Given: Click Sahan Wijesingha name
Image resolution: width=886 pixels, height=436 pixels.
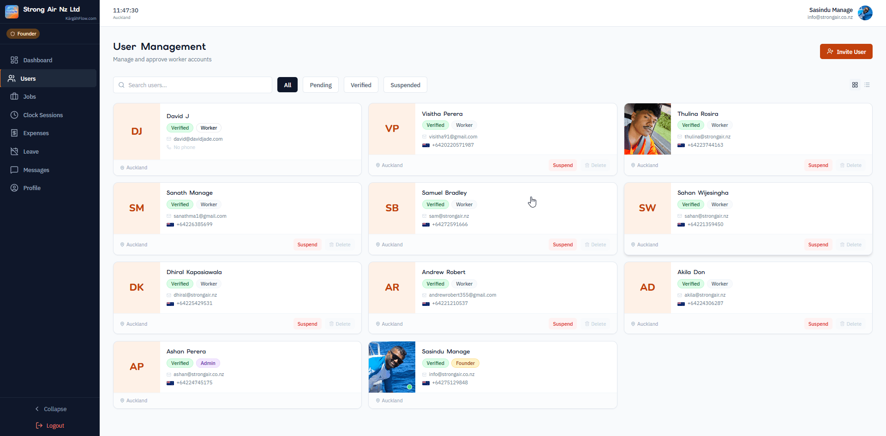Looking at the screenshot, I should [x=702, y=193].
